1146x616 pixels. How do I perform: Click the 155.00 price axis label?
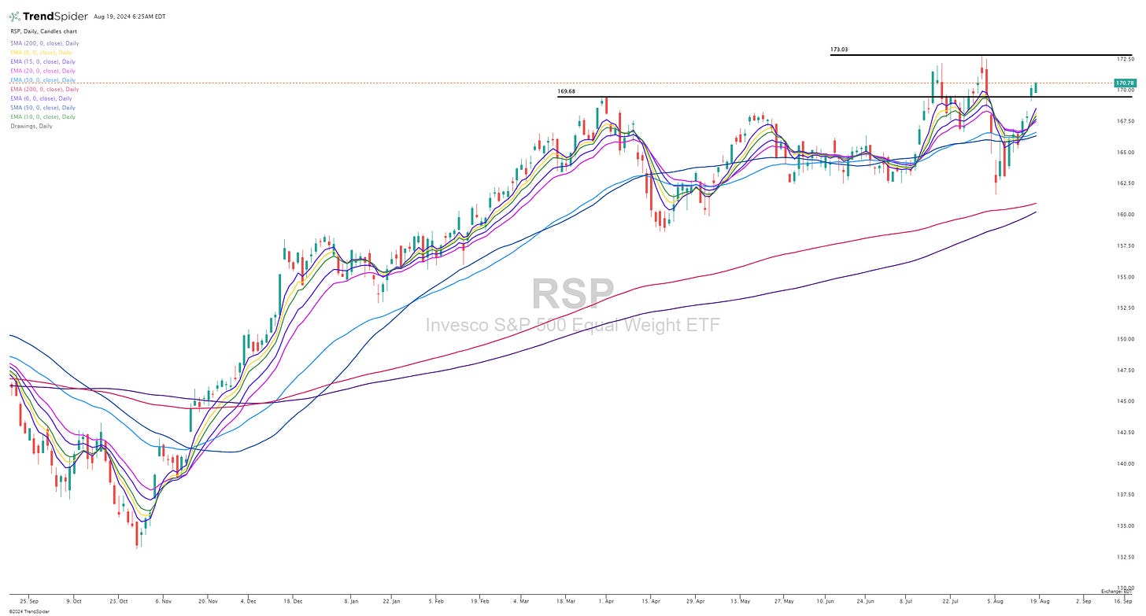coord(1126,277)
